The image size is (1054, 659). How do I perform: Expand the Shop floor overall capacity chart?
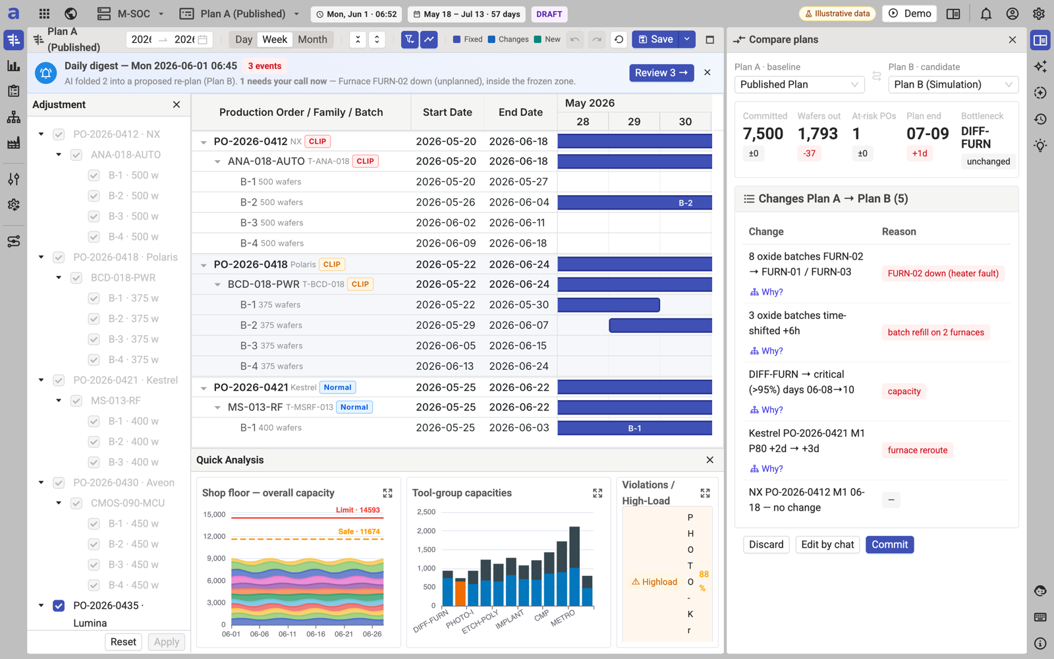387,493
